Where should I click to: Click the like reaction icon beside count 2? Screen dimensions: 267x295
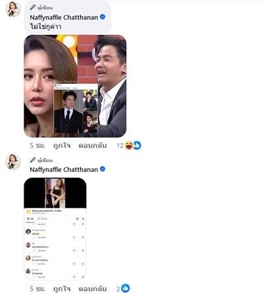126,288
